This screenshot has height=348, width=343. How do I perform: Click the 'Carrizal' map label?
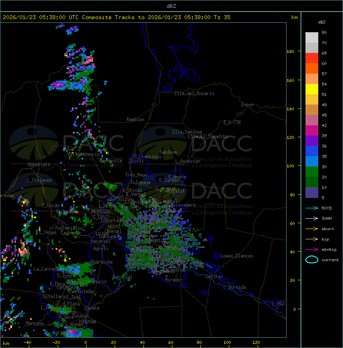[x=122, y=277]
